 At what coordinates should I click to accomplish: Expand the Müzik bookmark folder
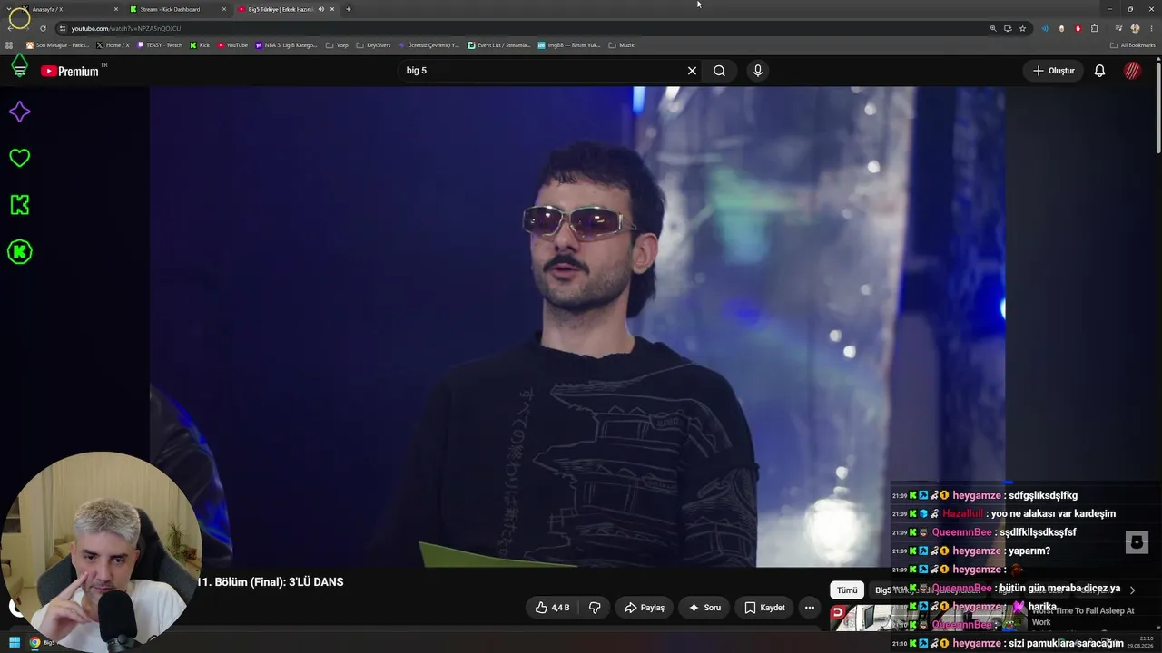[621, 44]
